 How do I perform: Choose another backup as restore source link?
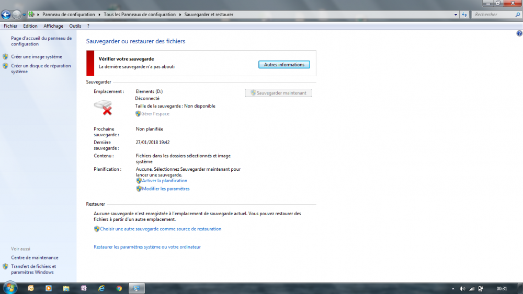coord(161,229)
